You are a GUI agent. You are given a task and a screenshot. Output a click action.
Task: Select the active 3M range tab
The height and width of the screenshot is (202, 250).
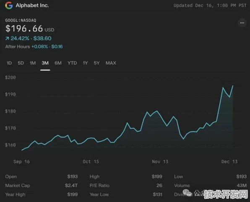(45, 63)
